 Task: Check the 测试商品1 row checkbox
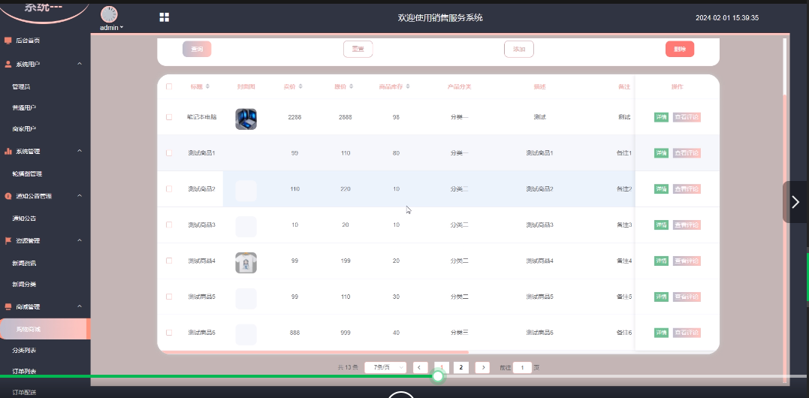169,153
